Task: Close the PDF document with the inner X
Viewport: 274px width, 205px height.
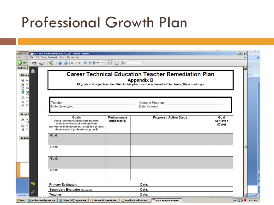Action: pyautogui.click(x=245, y=57)
